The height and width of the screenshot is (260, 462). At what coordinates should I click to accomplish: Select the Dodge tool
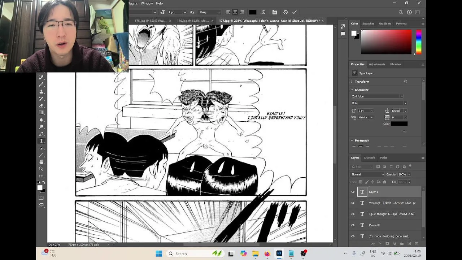click(41, 127)
